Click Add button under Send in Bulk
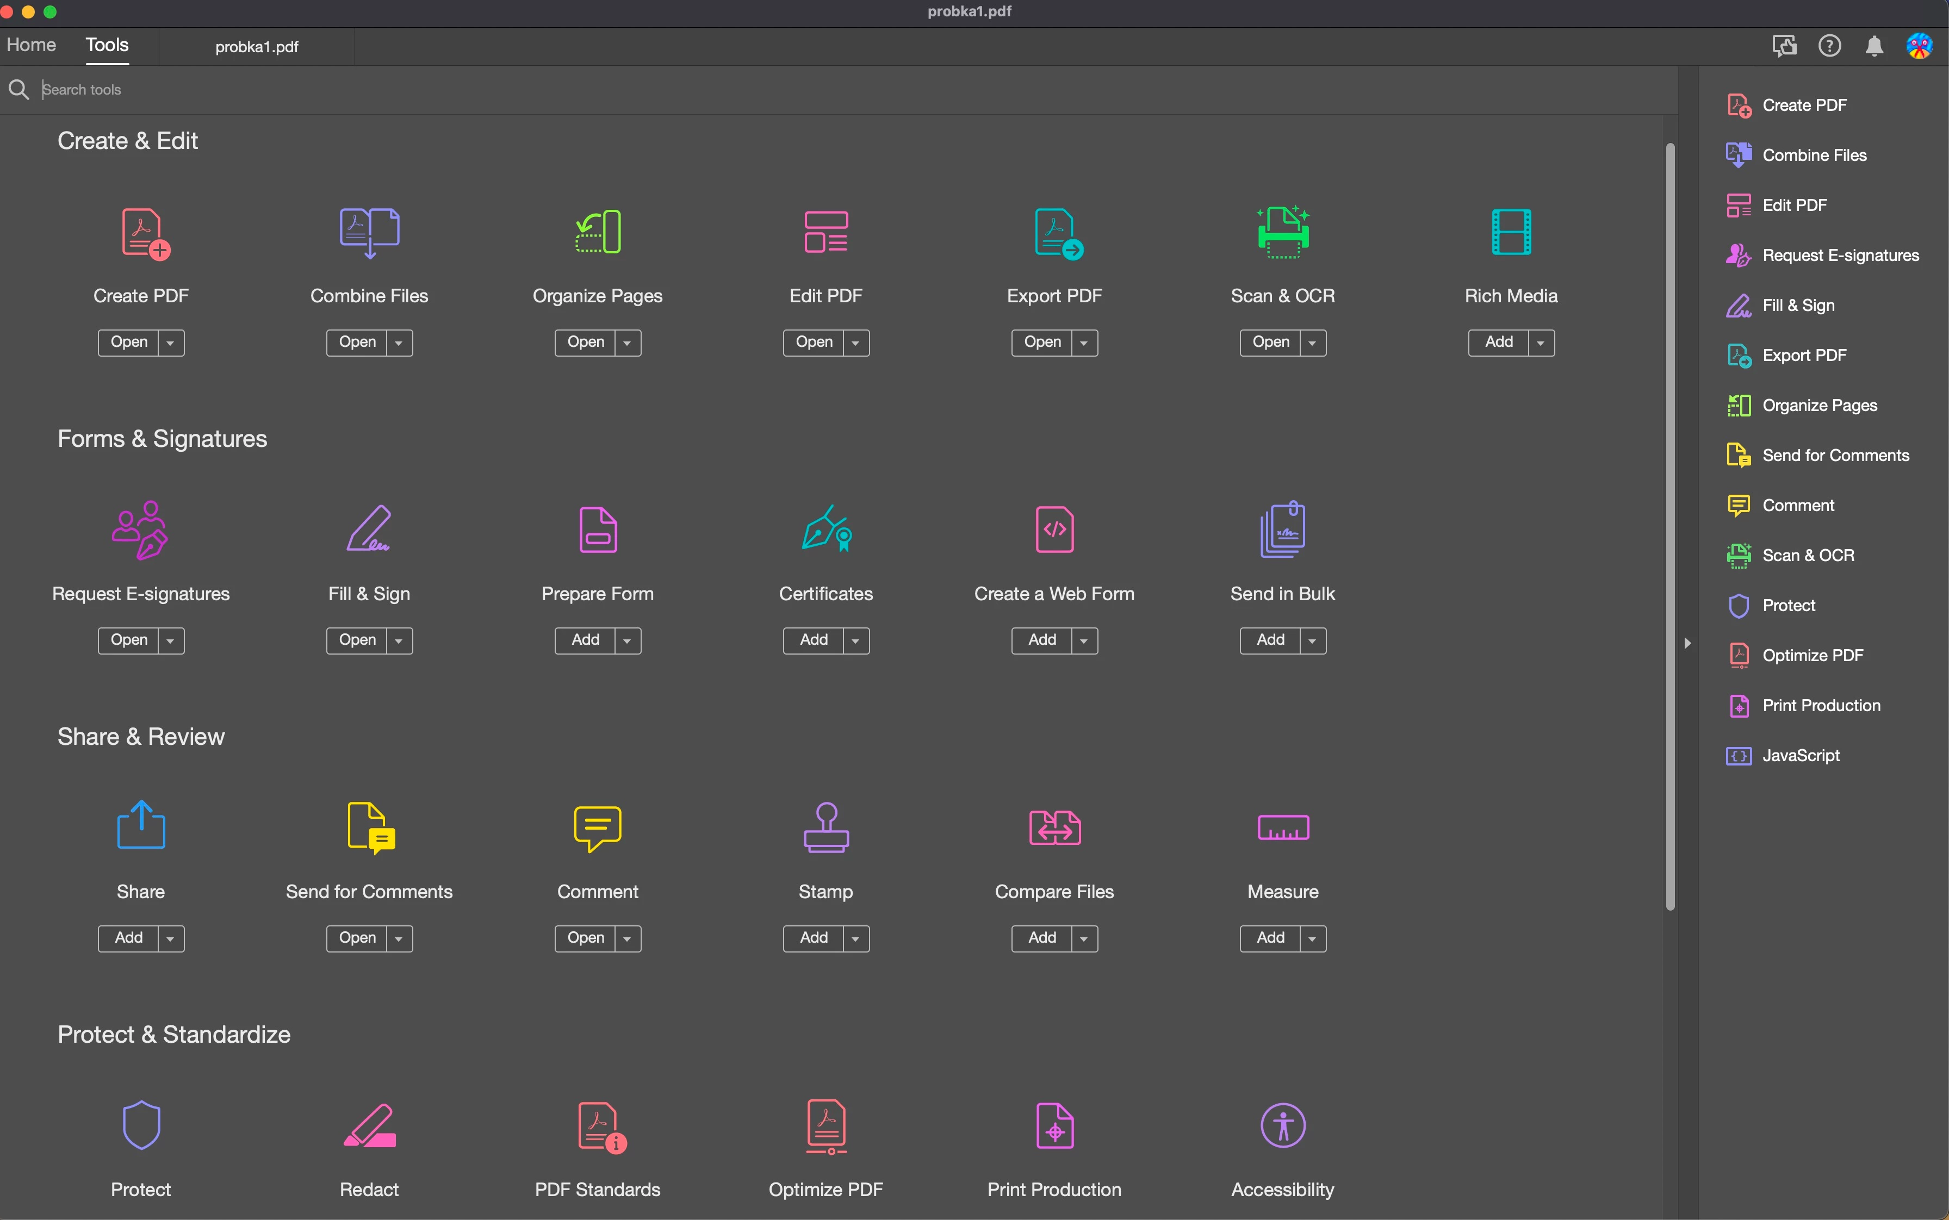 click(1269, 640)
